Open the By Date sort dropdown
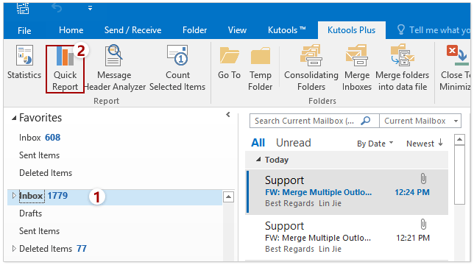This screenshot has width=474, height=265. pyautogui.click(x=375, y=144)
